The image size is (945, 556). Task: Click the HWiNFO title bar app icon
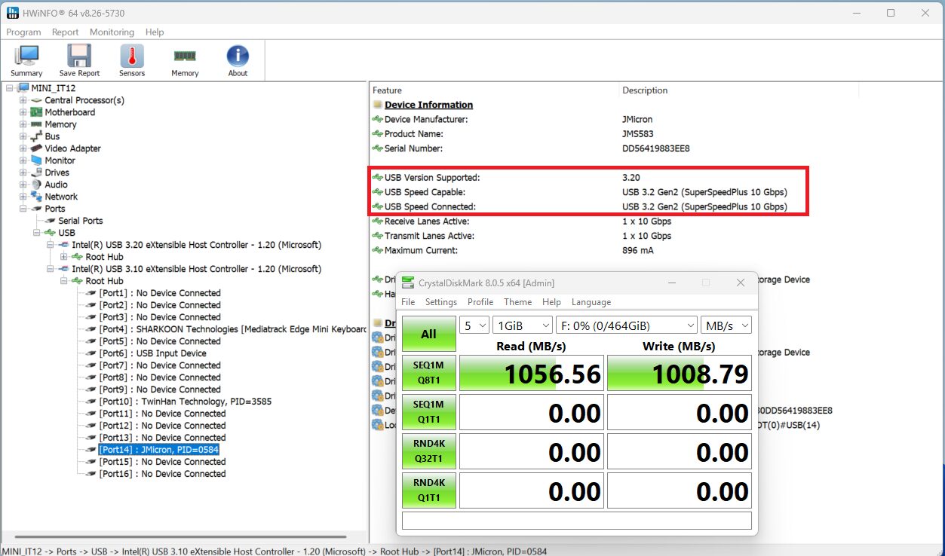[x=13, y=13]
